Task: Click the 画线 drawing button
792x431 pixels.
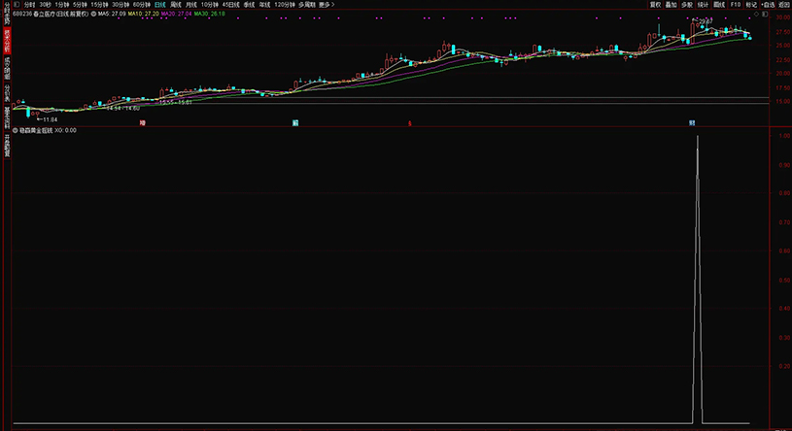Action: pos(719,5)
